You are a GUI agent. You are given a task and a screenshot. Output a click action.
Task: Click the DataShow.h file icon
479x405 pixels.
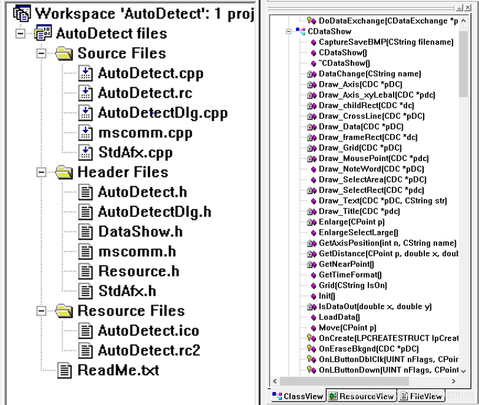click(85, 232)
